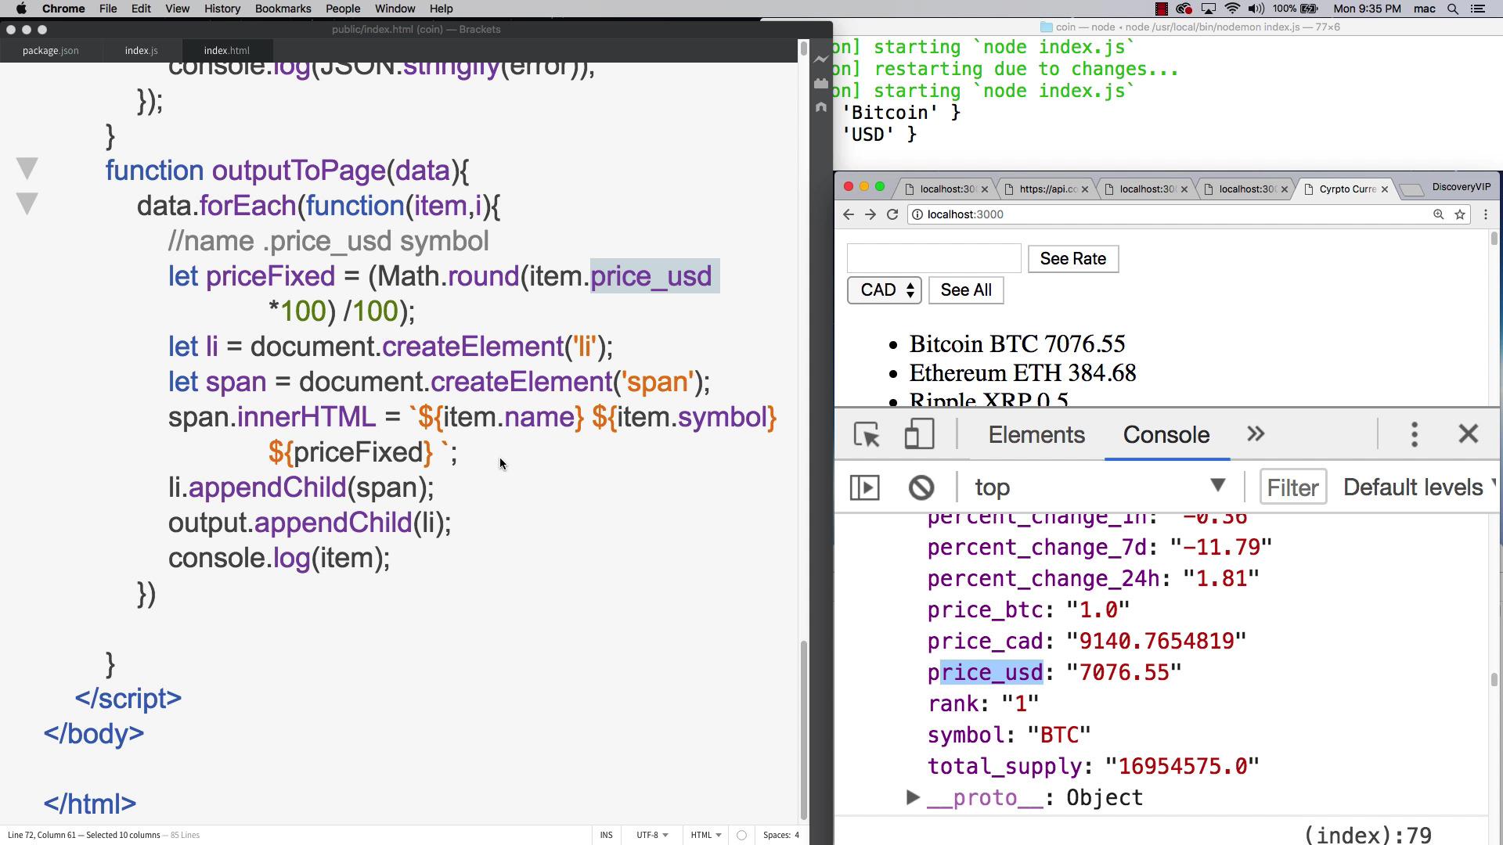Toggle the INS insert mode indicator
Viewport: 1503px width, 845px height.
click(x=607, y=835)
